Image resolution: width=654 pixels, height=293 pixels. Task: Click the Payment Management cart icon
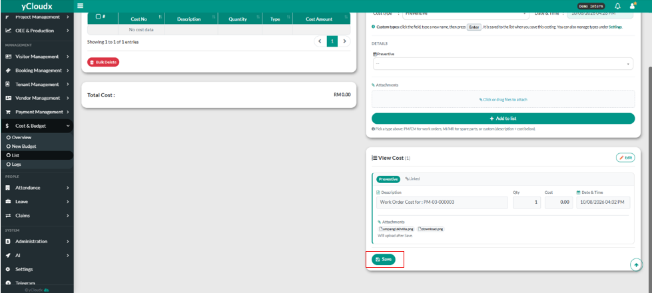coord(8,112)
